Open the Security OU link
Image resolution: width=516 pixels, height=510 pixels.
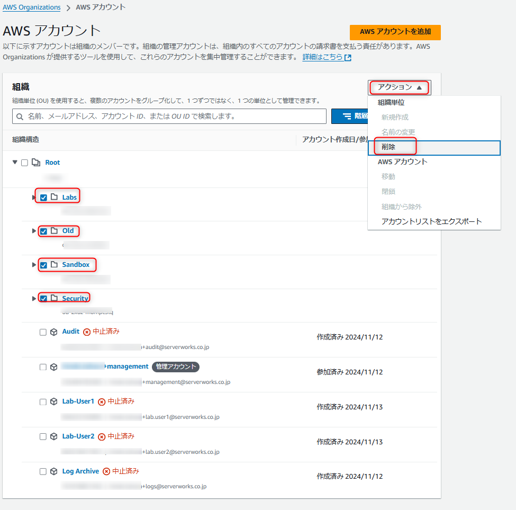pos(75,298)
